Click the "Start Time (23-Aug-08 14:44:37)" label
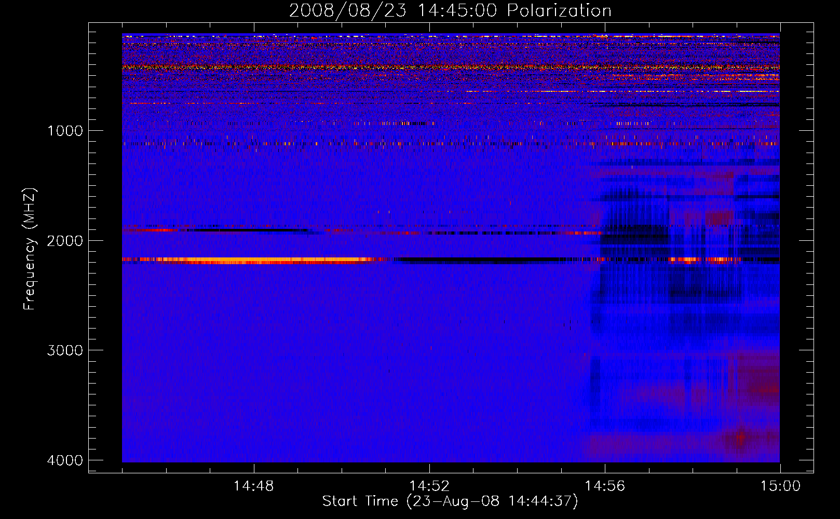Screen dimensions: 840x519 click(x=450, y=501)
